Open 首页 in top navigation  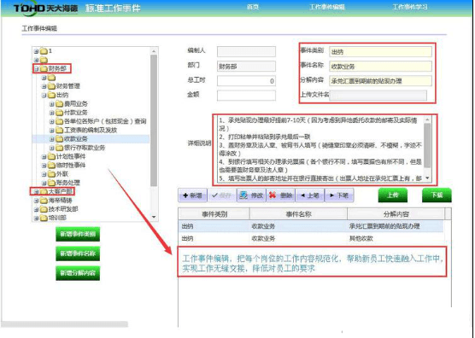coord(253,7)
